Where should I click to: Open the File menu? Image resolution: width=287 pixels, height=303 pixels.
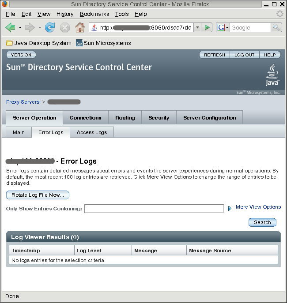click(11, 14)
